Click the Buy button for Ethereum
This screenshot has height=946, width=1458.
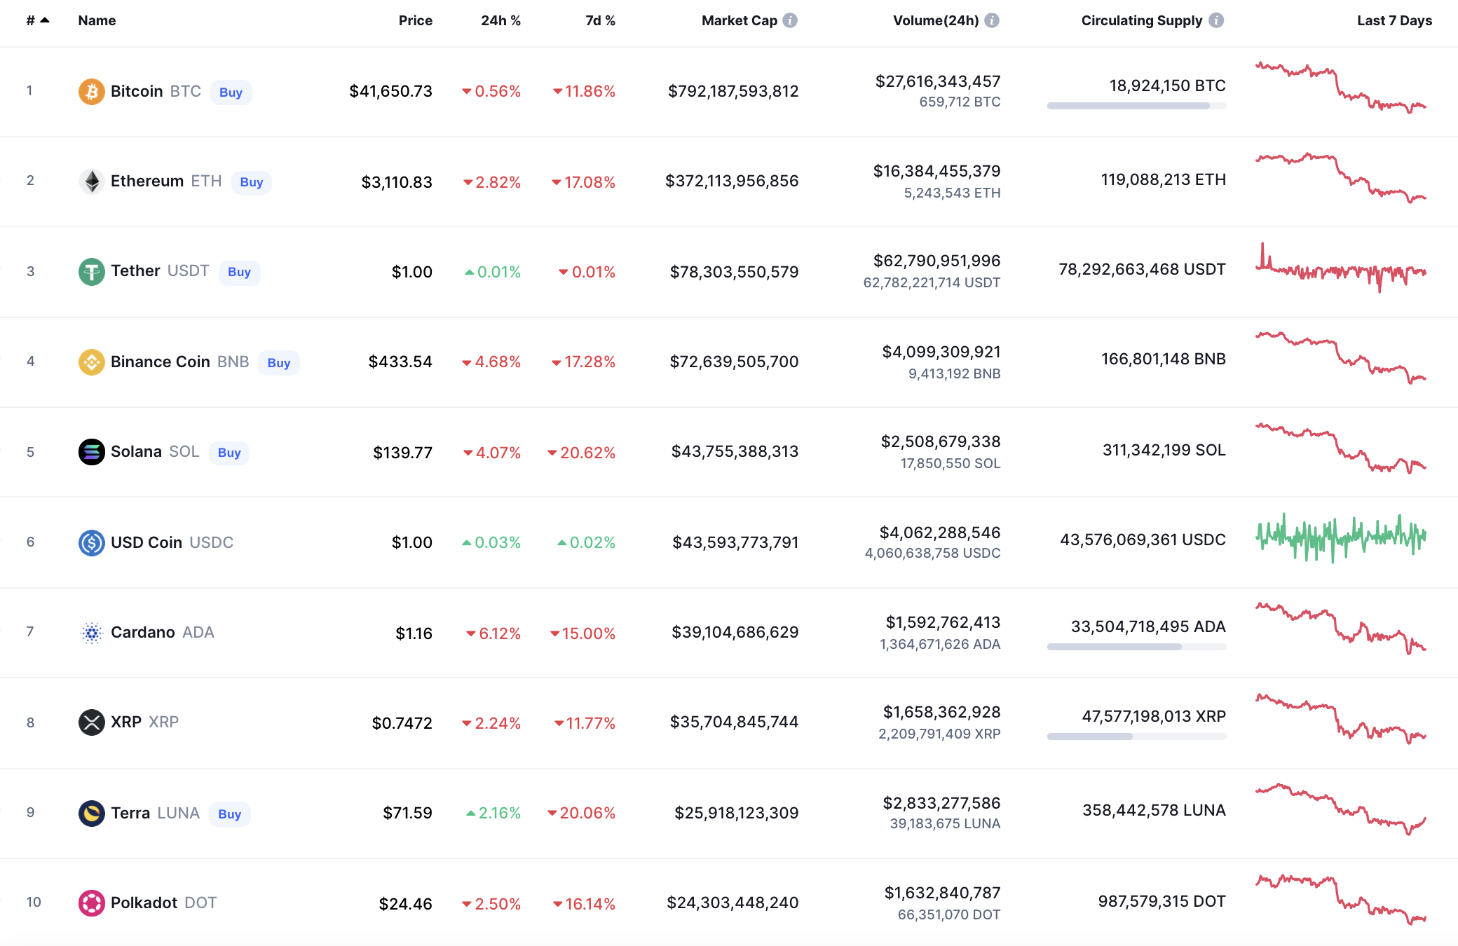[252, 182]
